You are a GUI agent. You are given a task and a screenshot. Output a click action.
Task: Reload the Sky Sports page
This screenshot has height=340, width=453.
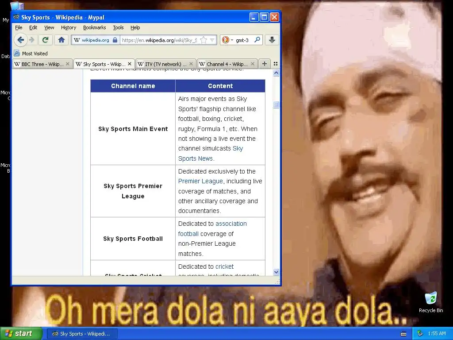[46, 40]
